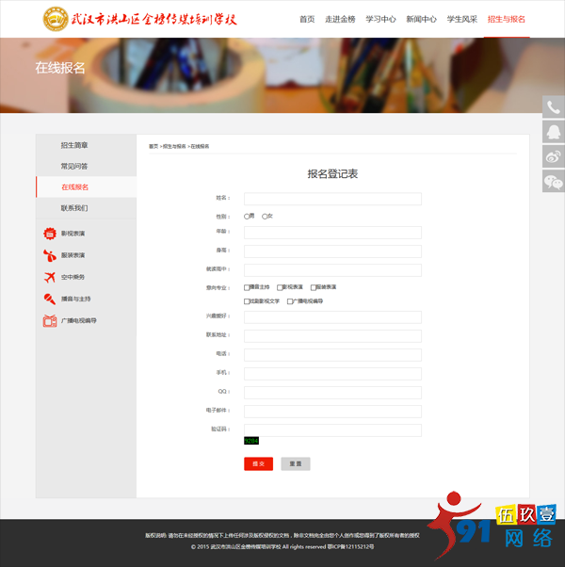Screen dimensions: 565x567
Task: Open the QQ penguin floating icon
Action: coord(554,132)
